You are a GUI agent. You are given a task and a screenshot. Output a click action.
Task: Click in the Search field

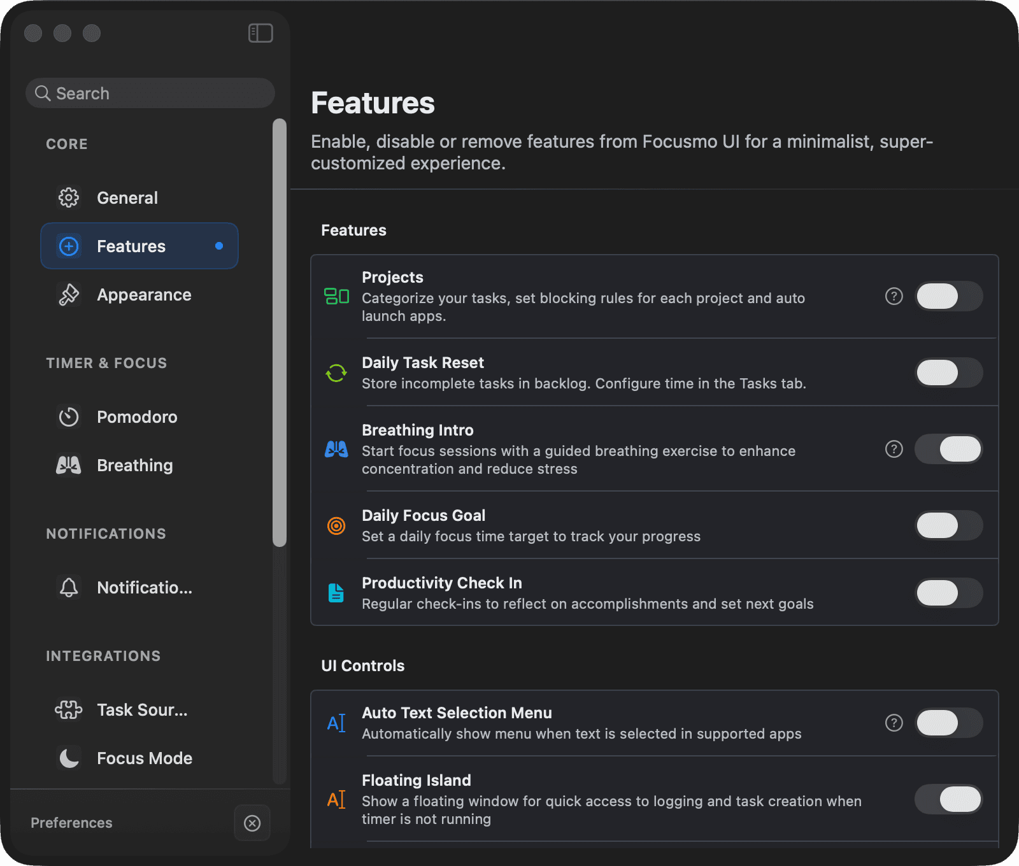(x=150, y=93)
